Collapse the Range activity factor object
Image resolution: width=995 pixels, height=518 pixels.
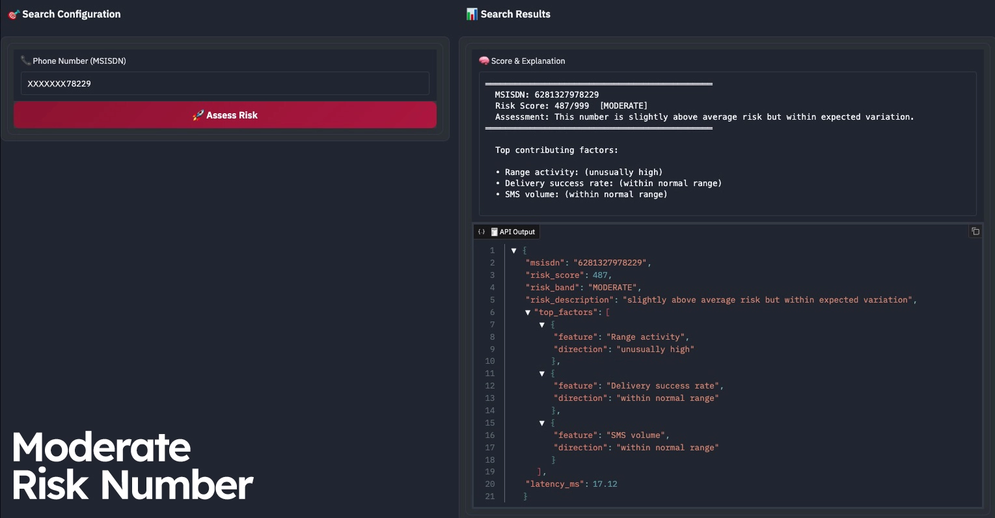point(542,325)
